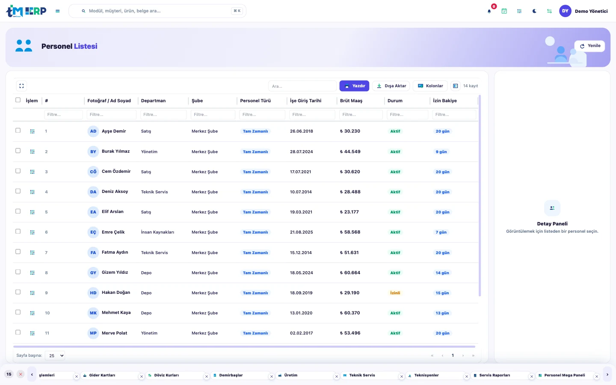This screenshot has height=385, width=616.
Task: Close the Demirbaşlar tab
Action: [x=272, y=377]
